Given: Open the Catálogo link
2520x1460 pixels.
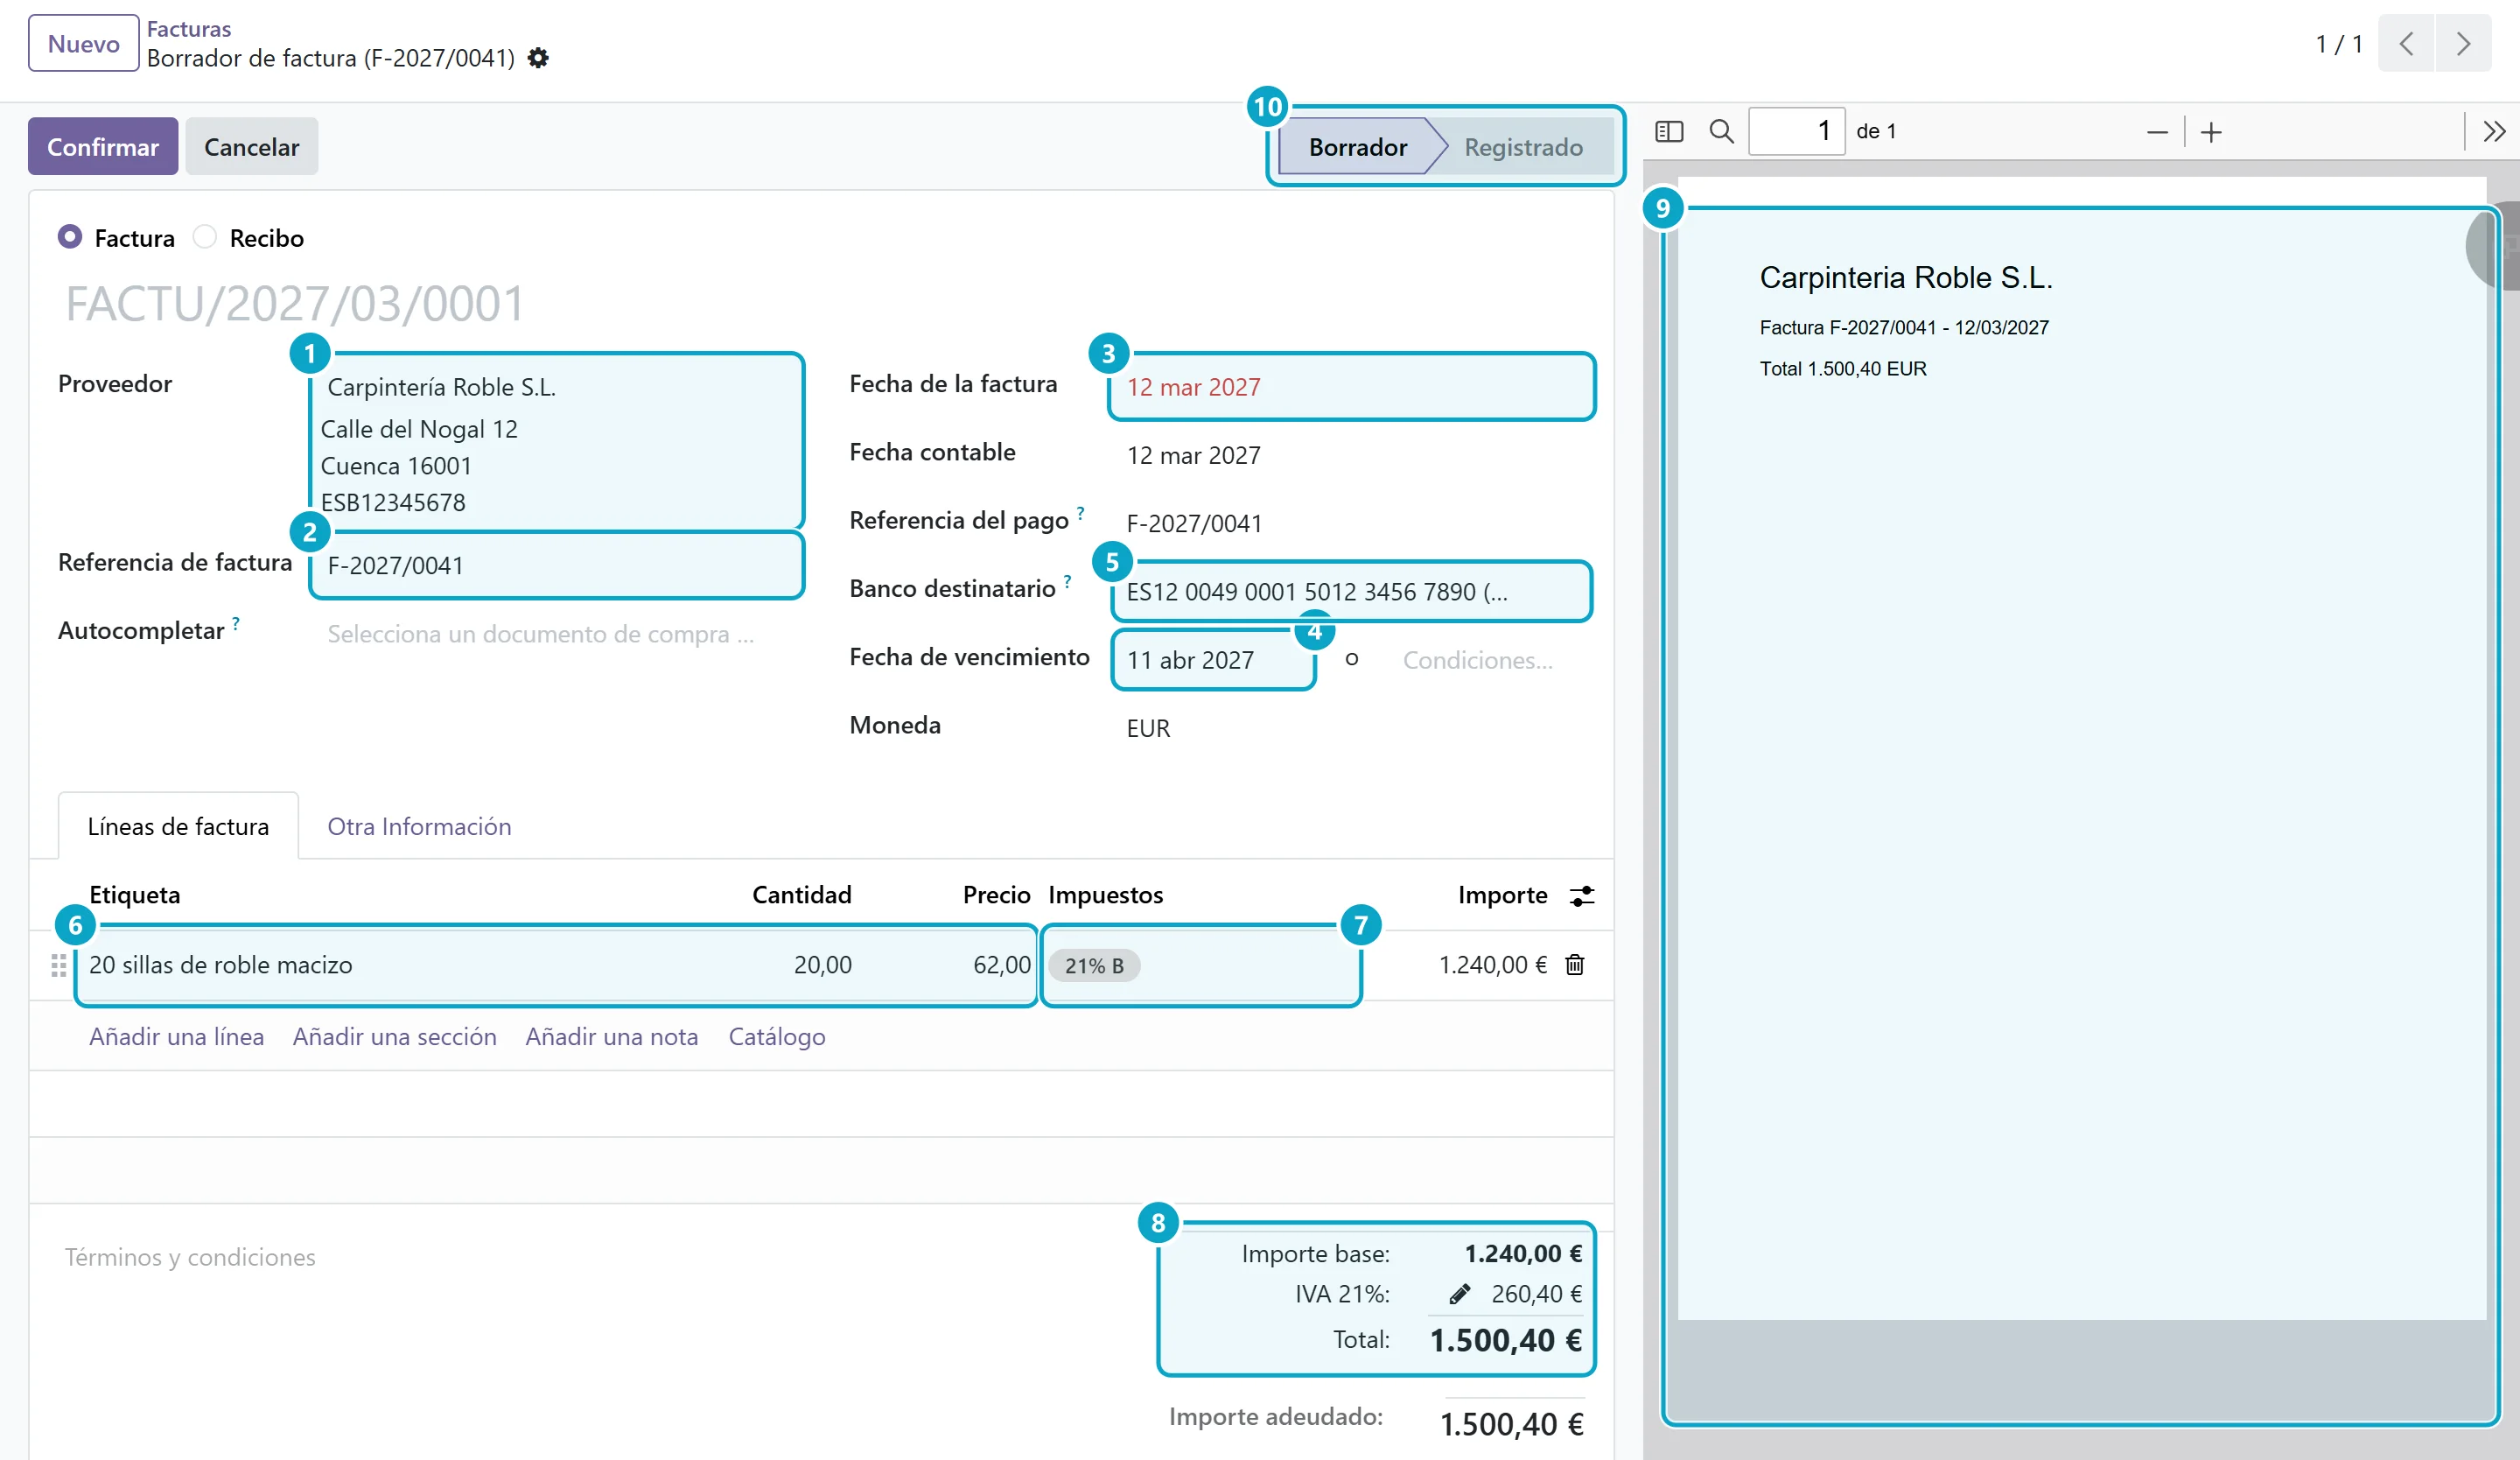Looking at the screenshot, I should pos(777,1036).
